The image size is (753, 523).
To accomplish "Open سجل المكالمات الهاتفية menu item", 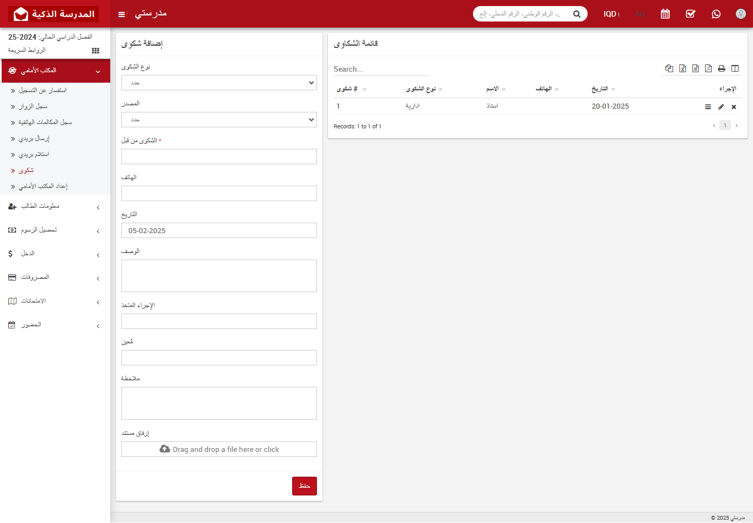I will pyautogui.click(x=45, y=122).
